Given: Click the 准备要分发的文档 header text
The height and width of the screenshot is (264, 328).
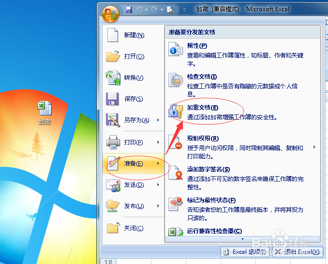Looking at the screenshot, I should point(192,32).
